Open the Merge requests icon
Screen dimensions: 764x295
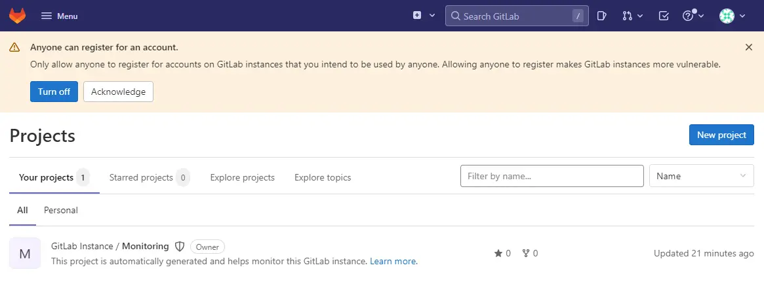tap(632, 16)
